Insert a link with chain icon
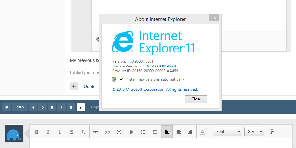The image size is (296, 148). (96, 132)
